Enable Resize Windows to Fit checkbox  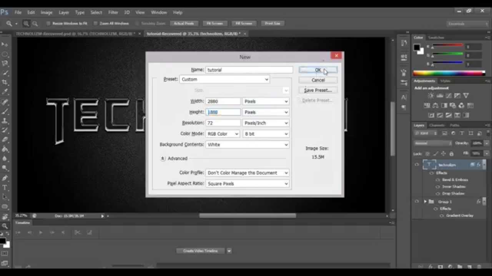point(48,23)
